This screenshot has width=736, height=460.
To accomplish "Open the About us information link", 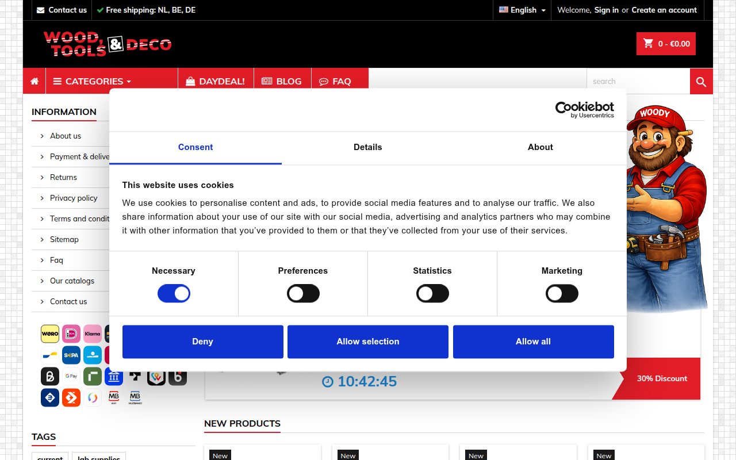I will (66, 136).
